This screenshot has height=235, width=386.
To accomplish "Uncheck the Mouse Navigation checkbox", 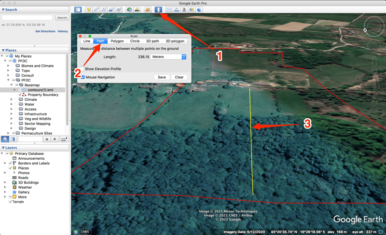I will pyautogui.click(x=83, y=77).
